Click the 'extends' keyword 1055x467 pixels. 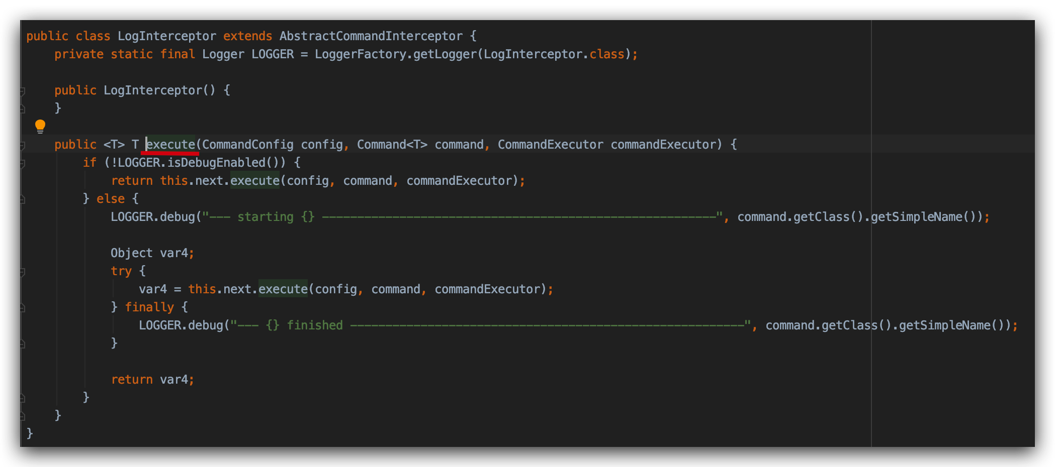pos(247,36)
